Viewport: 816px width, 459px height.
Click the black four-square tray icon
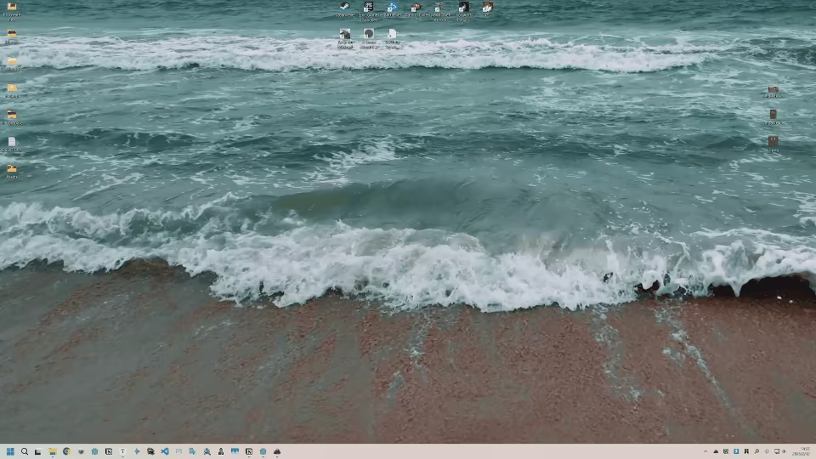pos(746,451)
